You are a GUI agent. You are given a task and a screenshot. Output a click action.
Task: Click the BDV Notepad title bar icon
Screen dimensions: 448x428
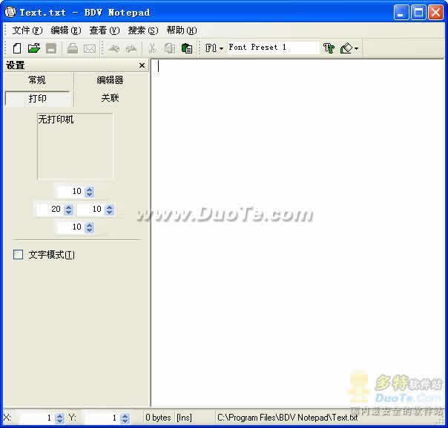tap(10, 12)
